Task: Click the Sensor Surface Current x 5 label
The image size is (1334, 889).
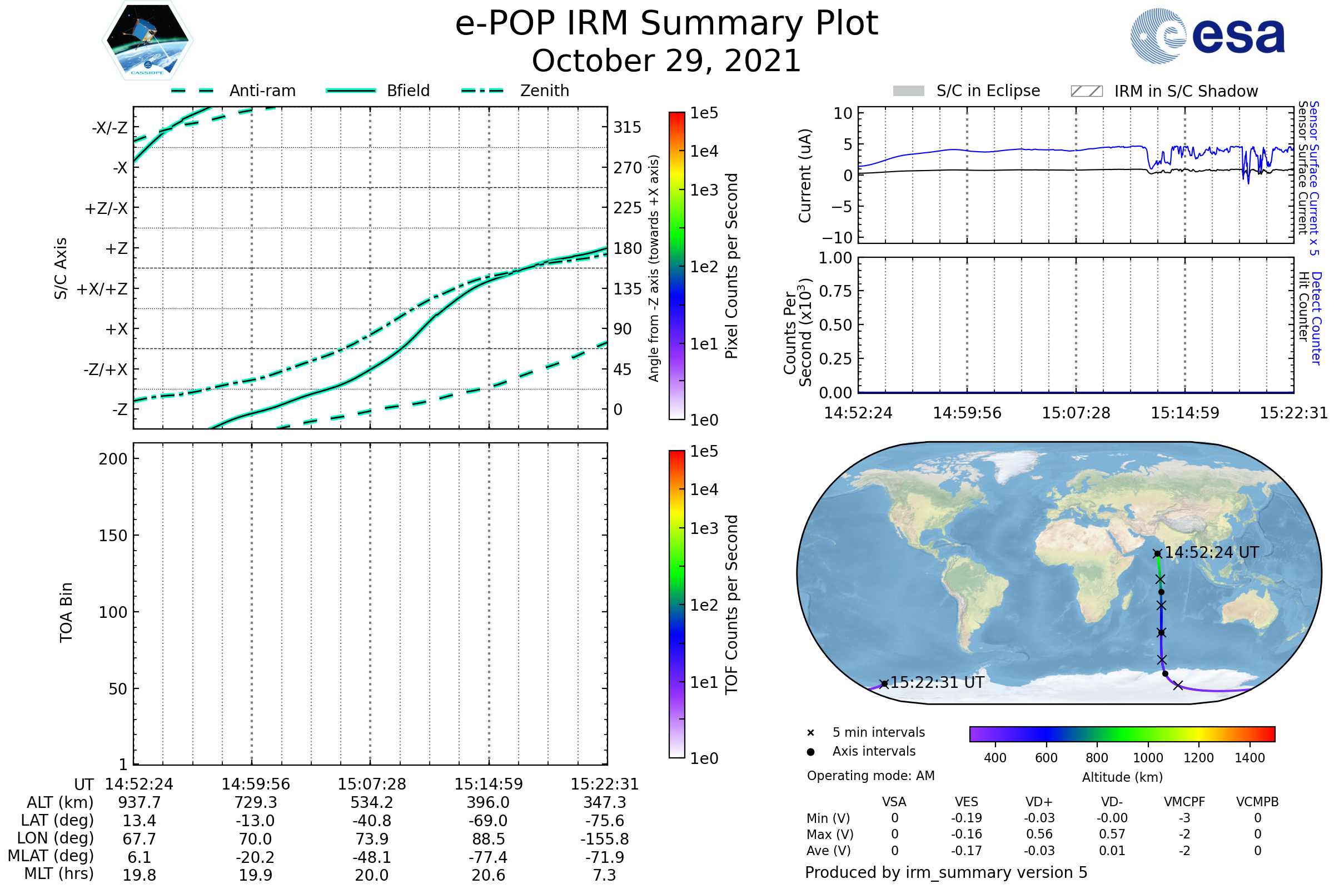Action: [x=1313, y=178]
